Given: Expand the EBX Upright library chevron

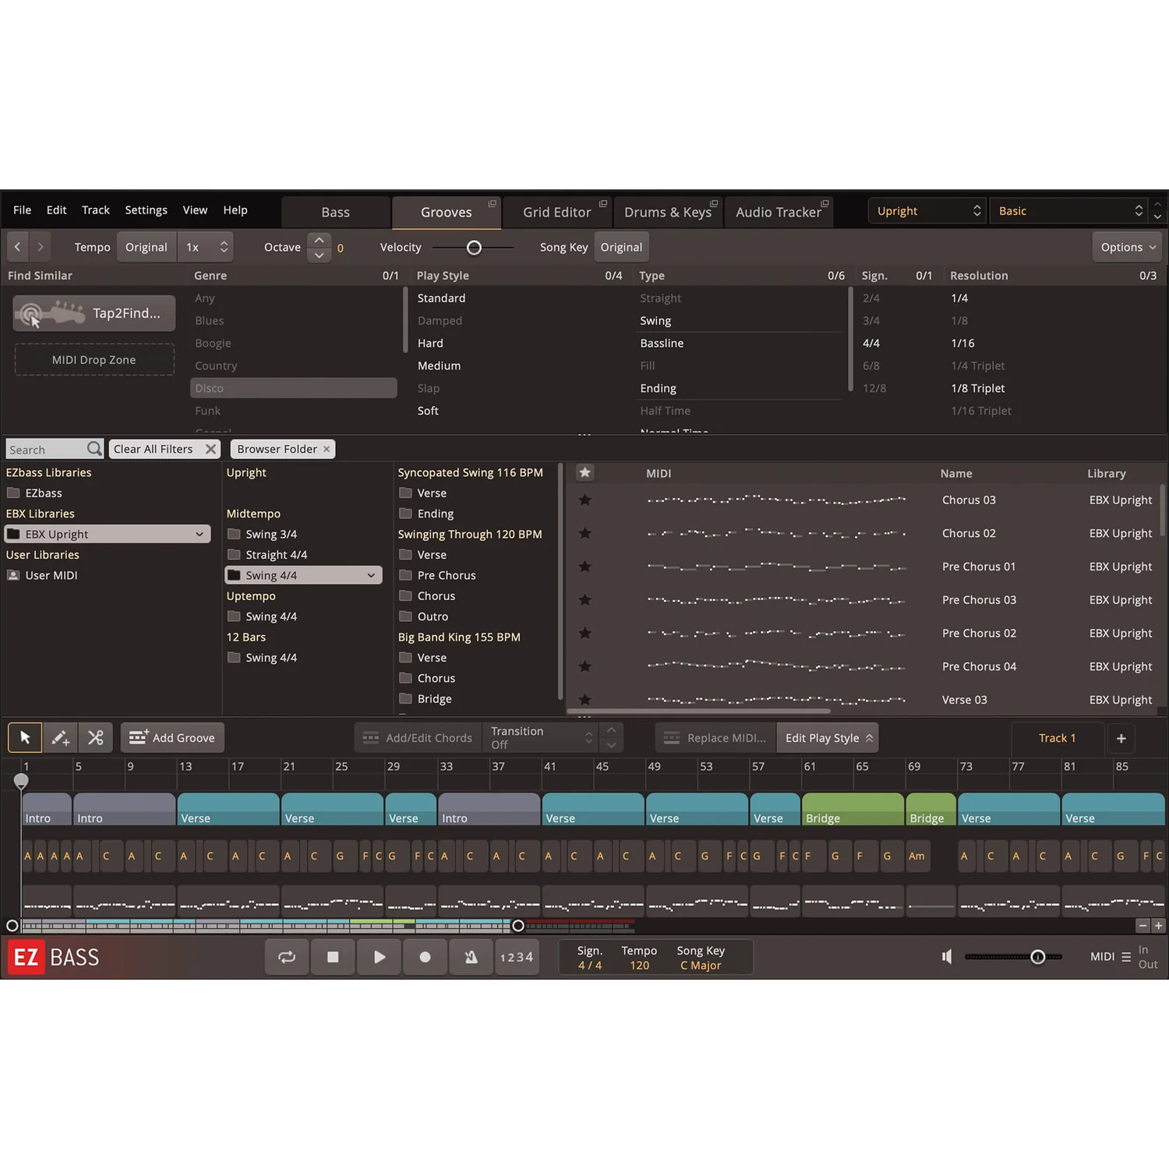Looking at the screenshot, I should coord(200,534).
